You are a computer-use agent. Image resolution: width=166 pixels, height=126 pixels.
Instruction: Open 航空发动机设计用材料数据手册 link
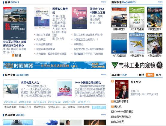pyautogui.click(x=89, y=49)
